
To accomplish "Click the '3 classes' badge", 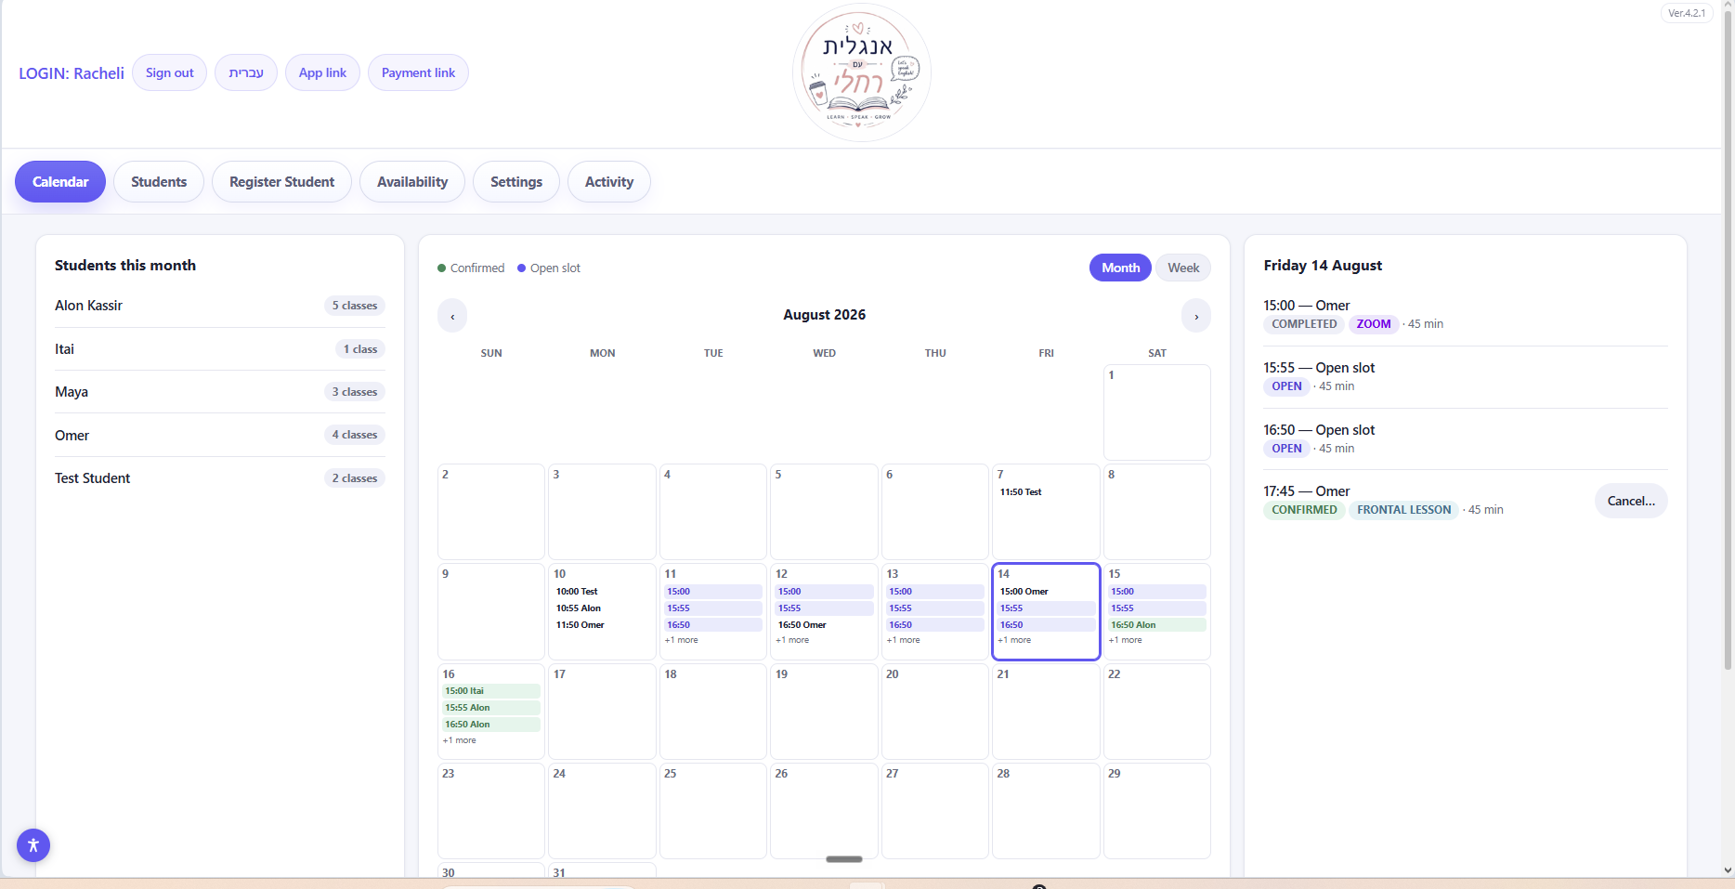I will 355,392.
